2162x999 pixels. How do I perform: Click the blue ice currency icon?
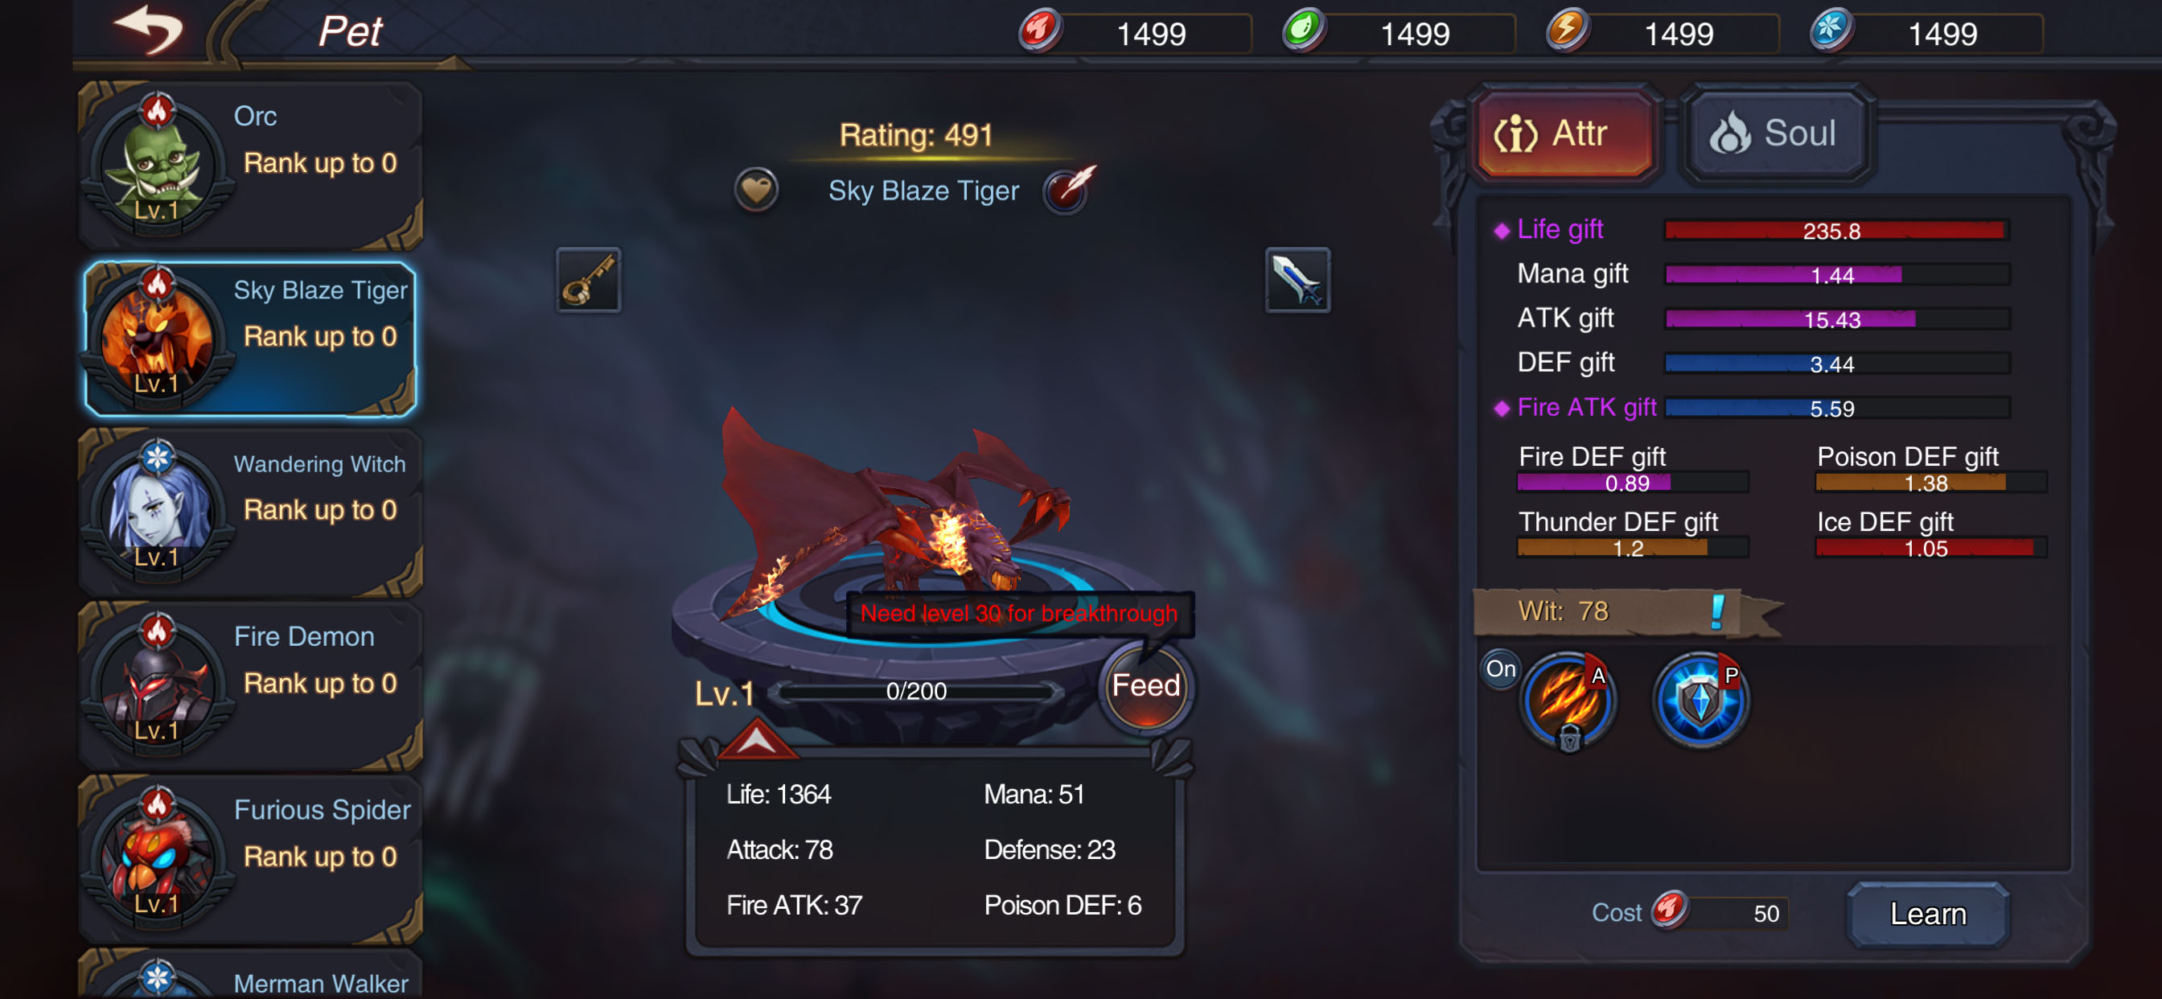click(1831, 32)
